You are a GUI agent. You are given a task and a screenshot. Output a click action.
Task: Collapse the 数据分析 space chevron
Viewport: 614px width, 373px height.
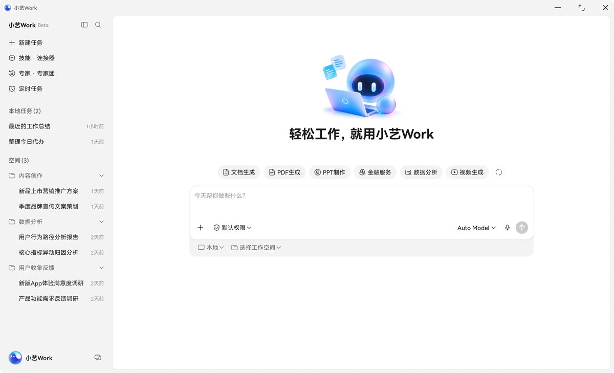[x=101, y=222]
